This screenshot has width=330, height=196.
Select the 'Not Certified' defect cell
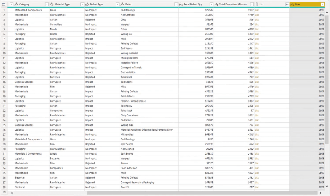coord(149,15)
